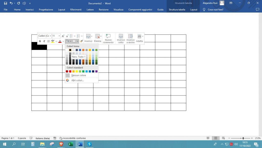Expand the borders dropdown arrow
The width and height of the screenshot is (262, 148).
pyautogui.click(x=78, y=41)
